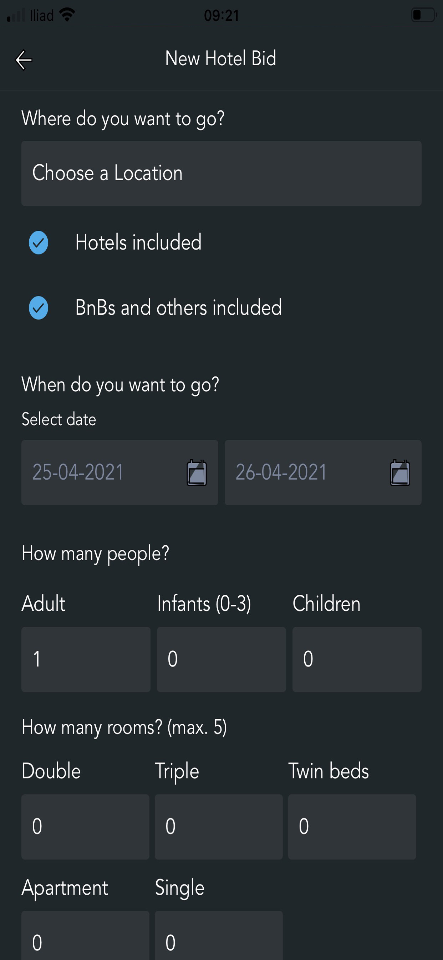The height and width of the screenshot is (960, 443).
Task: Tap the Hotels included label text
Action: (138, 242)
